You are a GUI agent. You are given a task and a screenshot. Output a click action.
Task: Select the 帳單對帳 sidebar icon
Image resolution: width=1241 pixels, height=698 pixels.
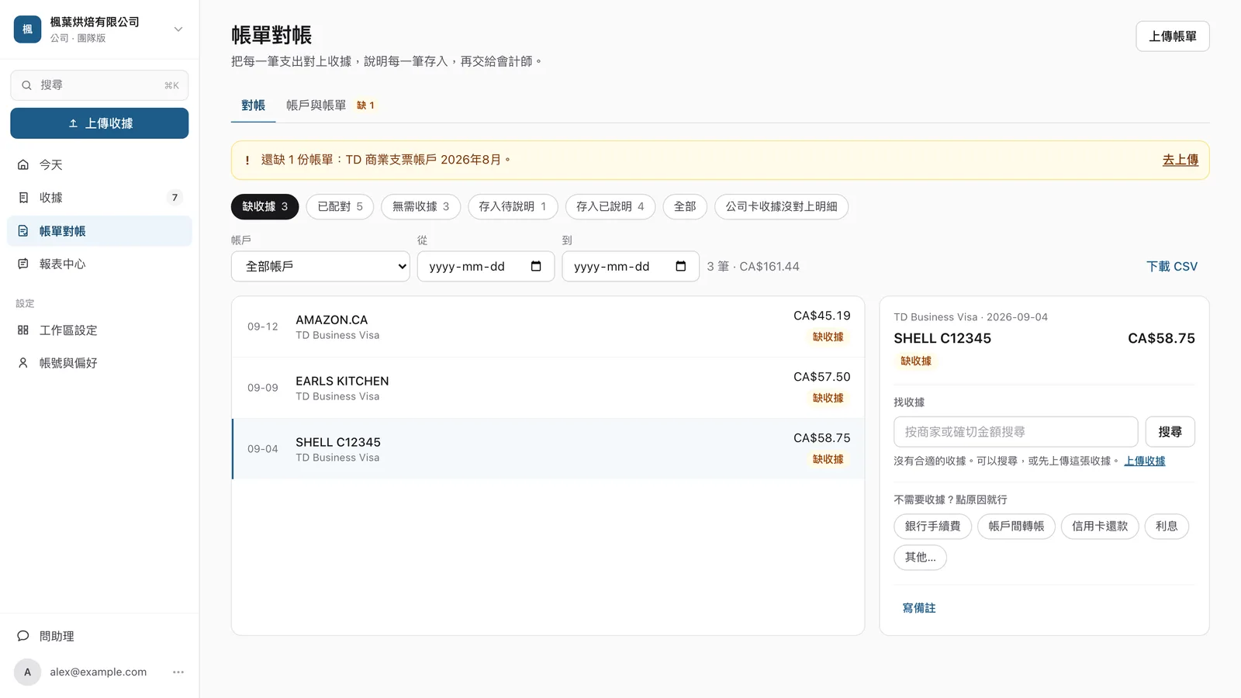[x=23, y=231]
